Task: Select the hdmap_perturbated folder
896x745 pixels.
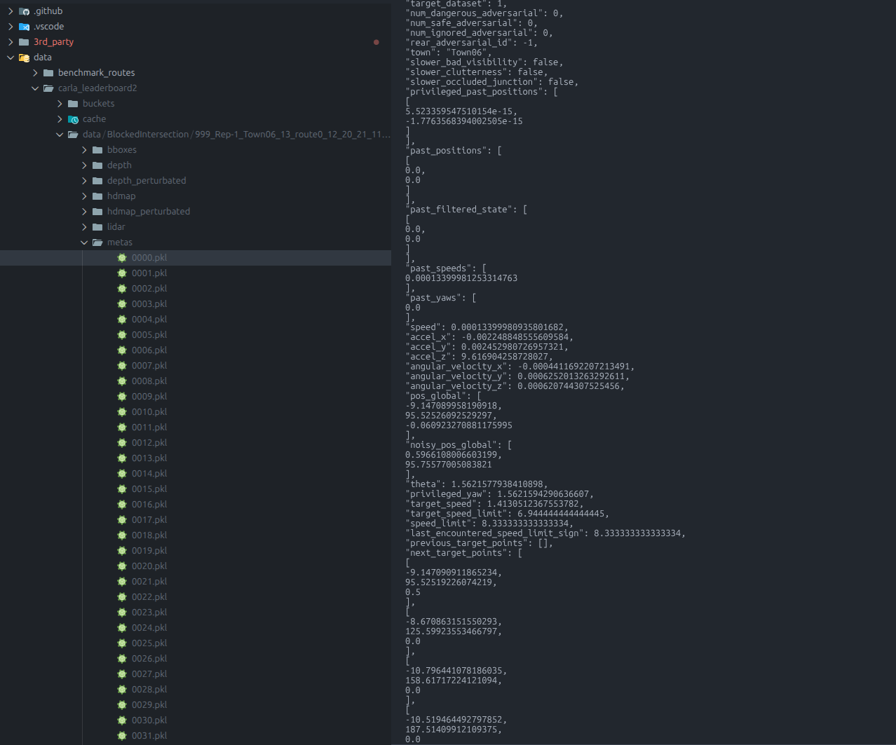Action: pyautogui.click(x=148, y=212)
